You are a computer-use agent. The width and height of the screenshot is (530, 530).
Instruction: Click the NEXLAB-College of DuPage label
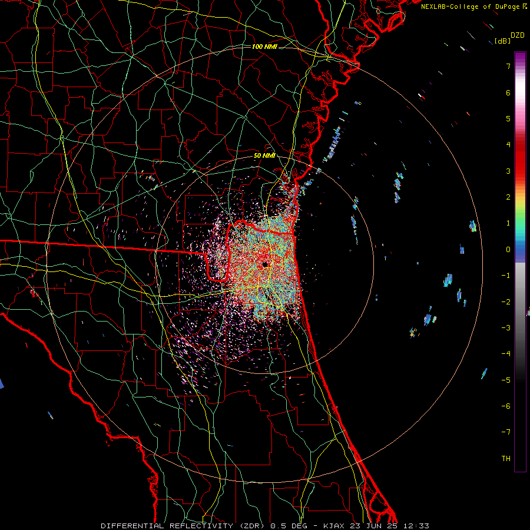tap(470, 6)
